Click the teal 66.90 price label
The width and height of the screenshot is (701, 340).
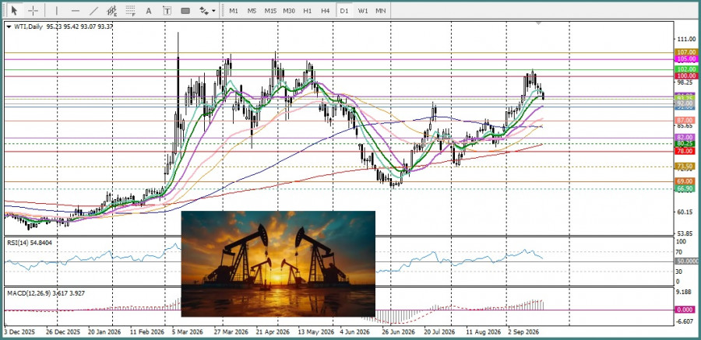(685, 188)
